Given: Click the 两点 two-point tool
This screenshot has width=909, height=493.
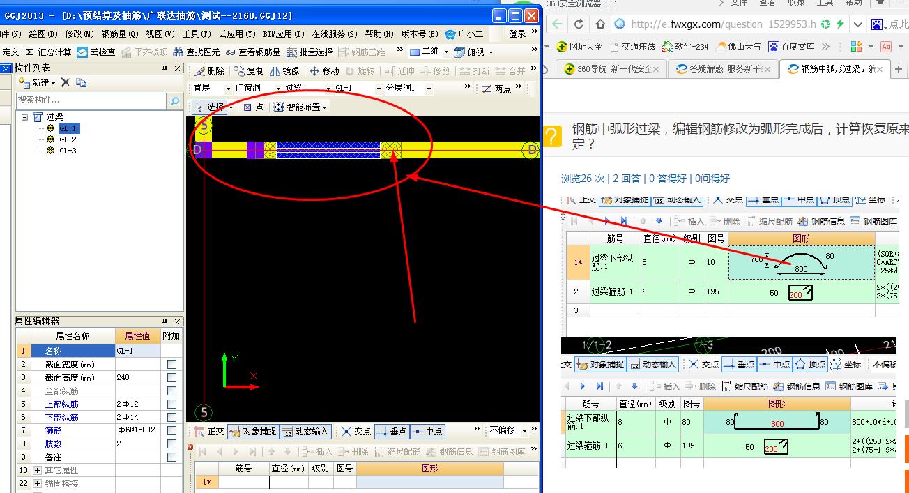Looking at the screenshot, I should pyautogui.click(x=496, y=89).
